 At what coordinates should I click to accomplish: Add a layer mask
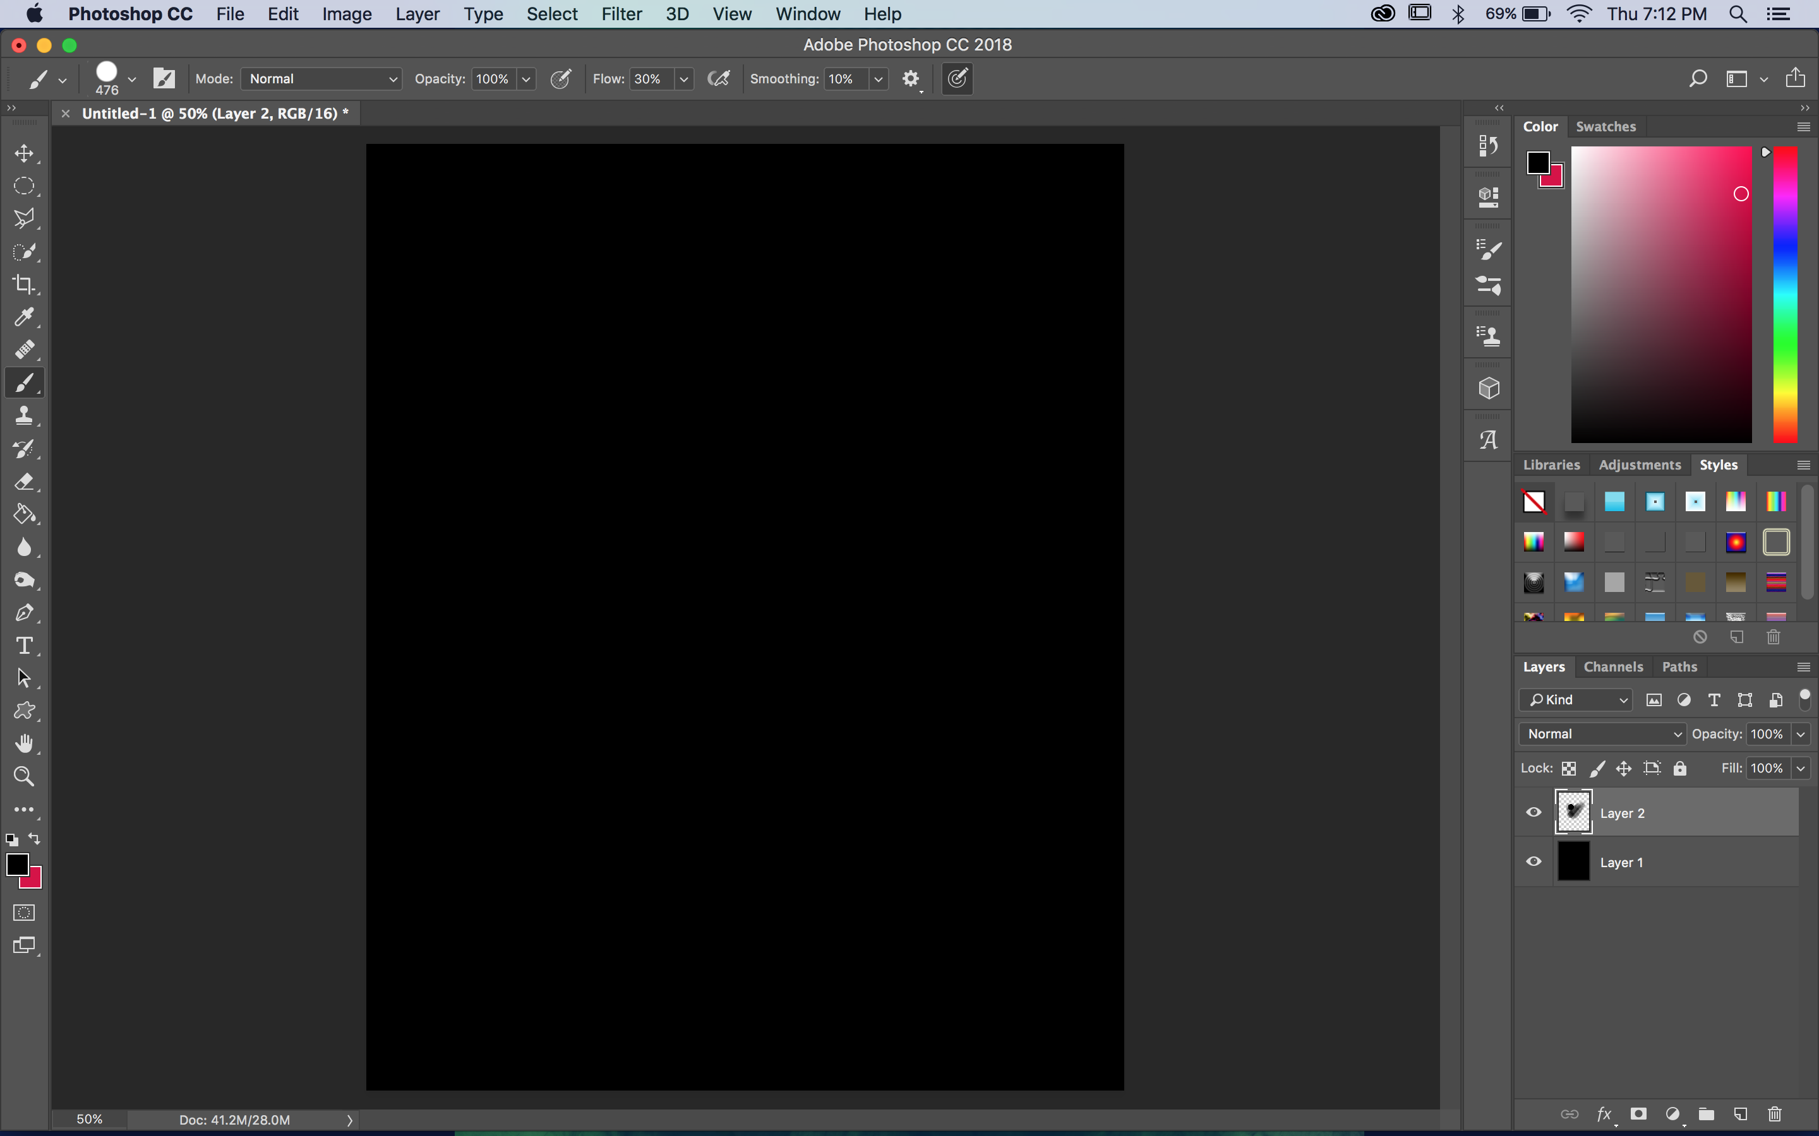click(x=1638, y=1113)
